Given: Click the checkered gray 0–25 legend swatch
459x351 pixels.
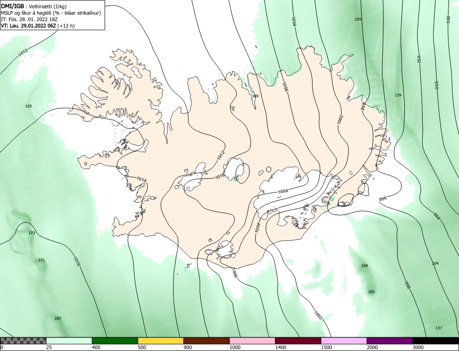Looking at the screenshot, I should click(23, 340).
